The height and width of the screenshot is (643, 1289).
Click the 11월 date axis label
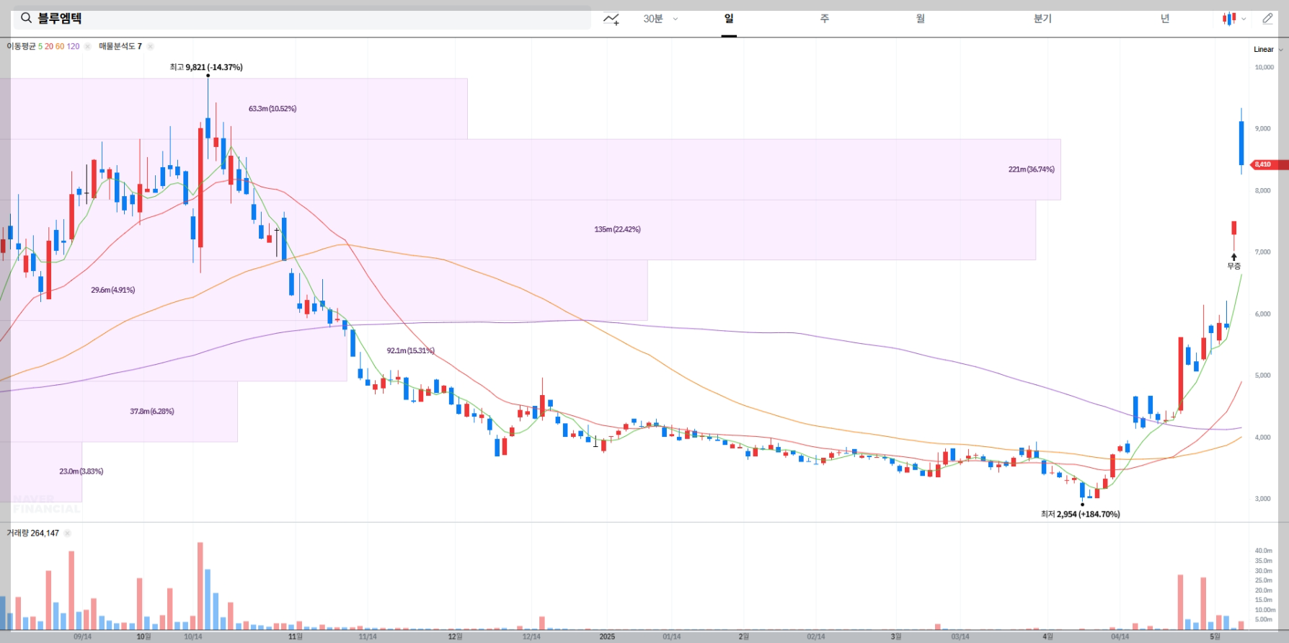[295, 637]
